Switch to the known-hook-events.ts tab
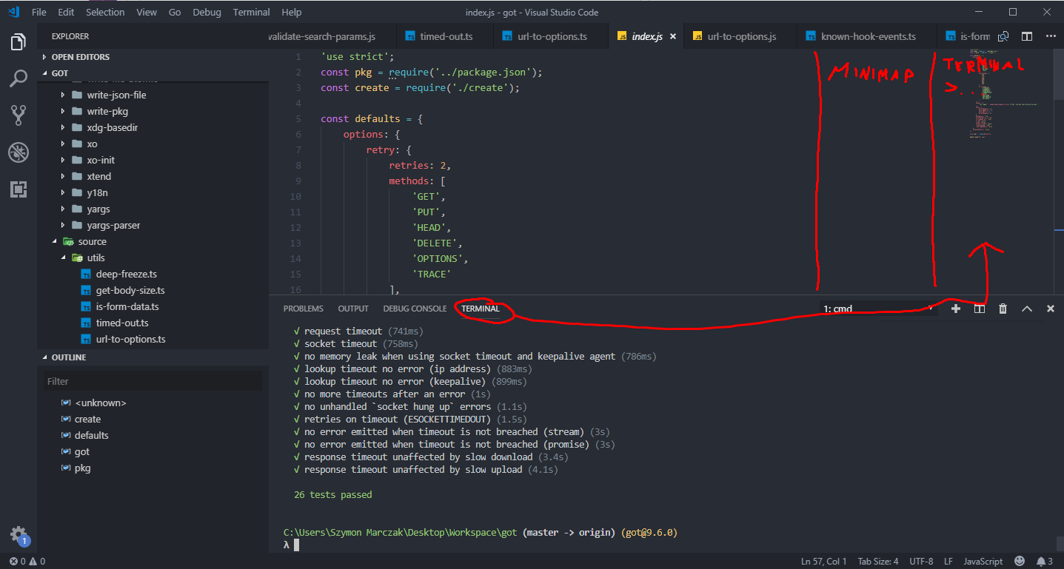This screenshot has height=569, width=1064. click(868, 36)
